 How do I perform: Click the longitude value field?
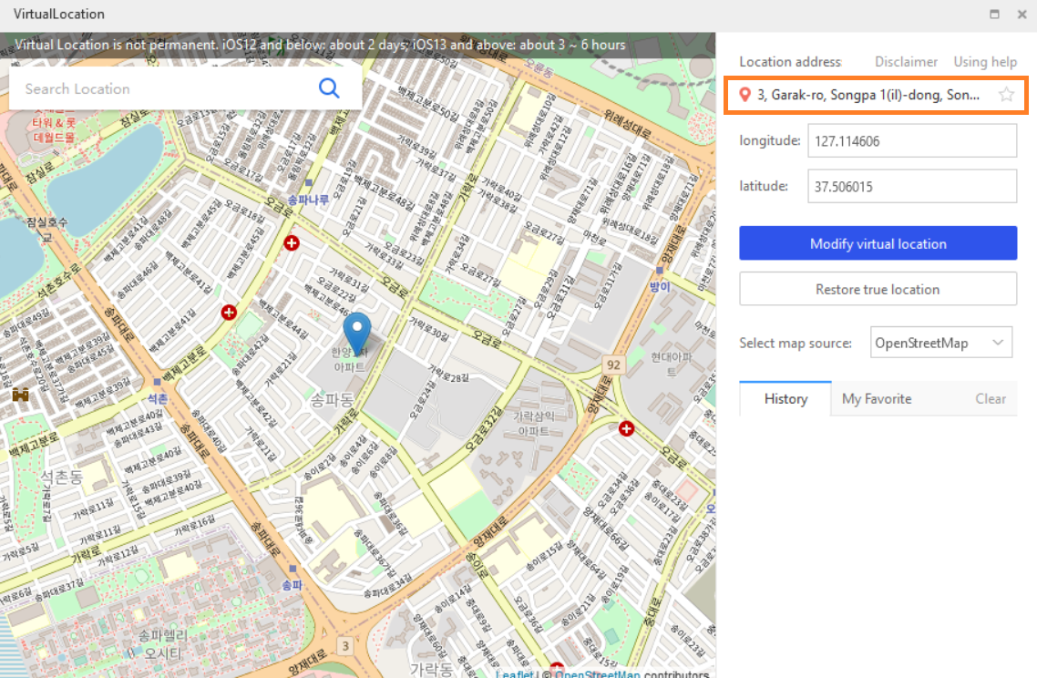pyautogui.click(x=911, y=141)
